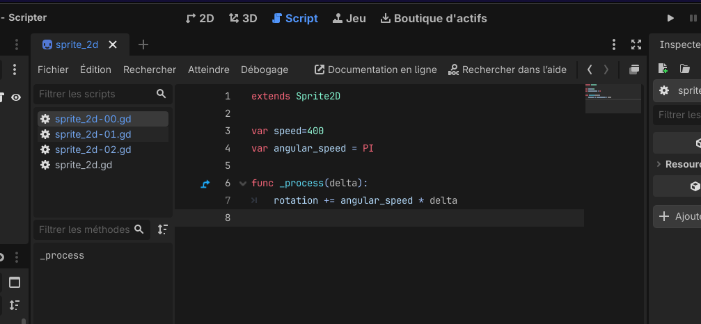The image size is (701, 324).
Task: Open lower-left dock three-dot menu
Action: (17, 257)
